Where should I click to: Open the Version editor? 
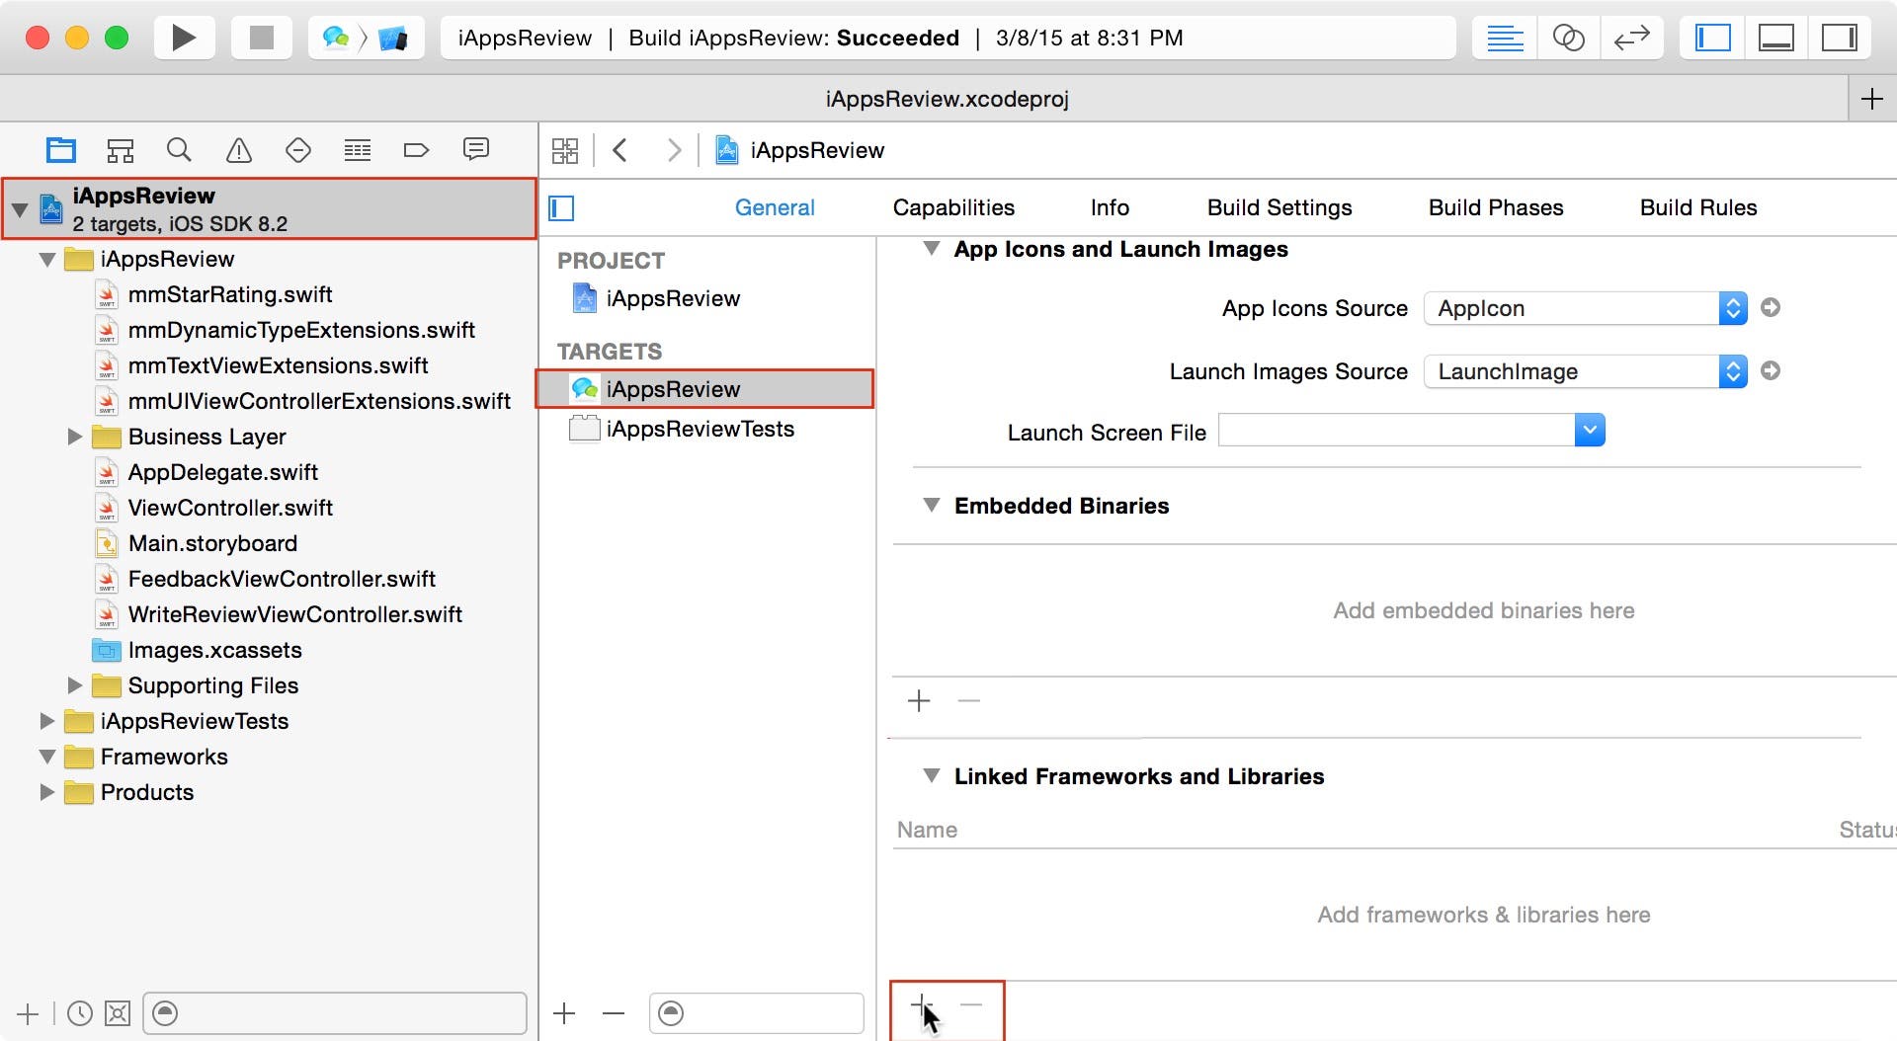coord(1631,38)
